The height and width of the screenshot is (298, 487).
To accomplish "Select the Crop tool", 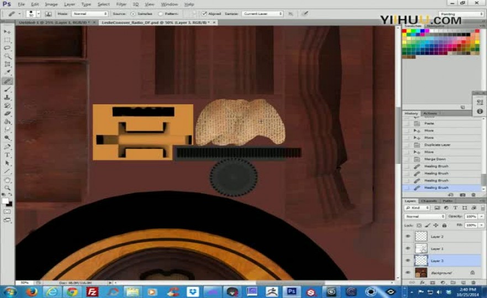I will (7, 64).
